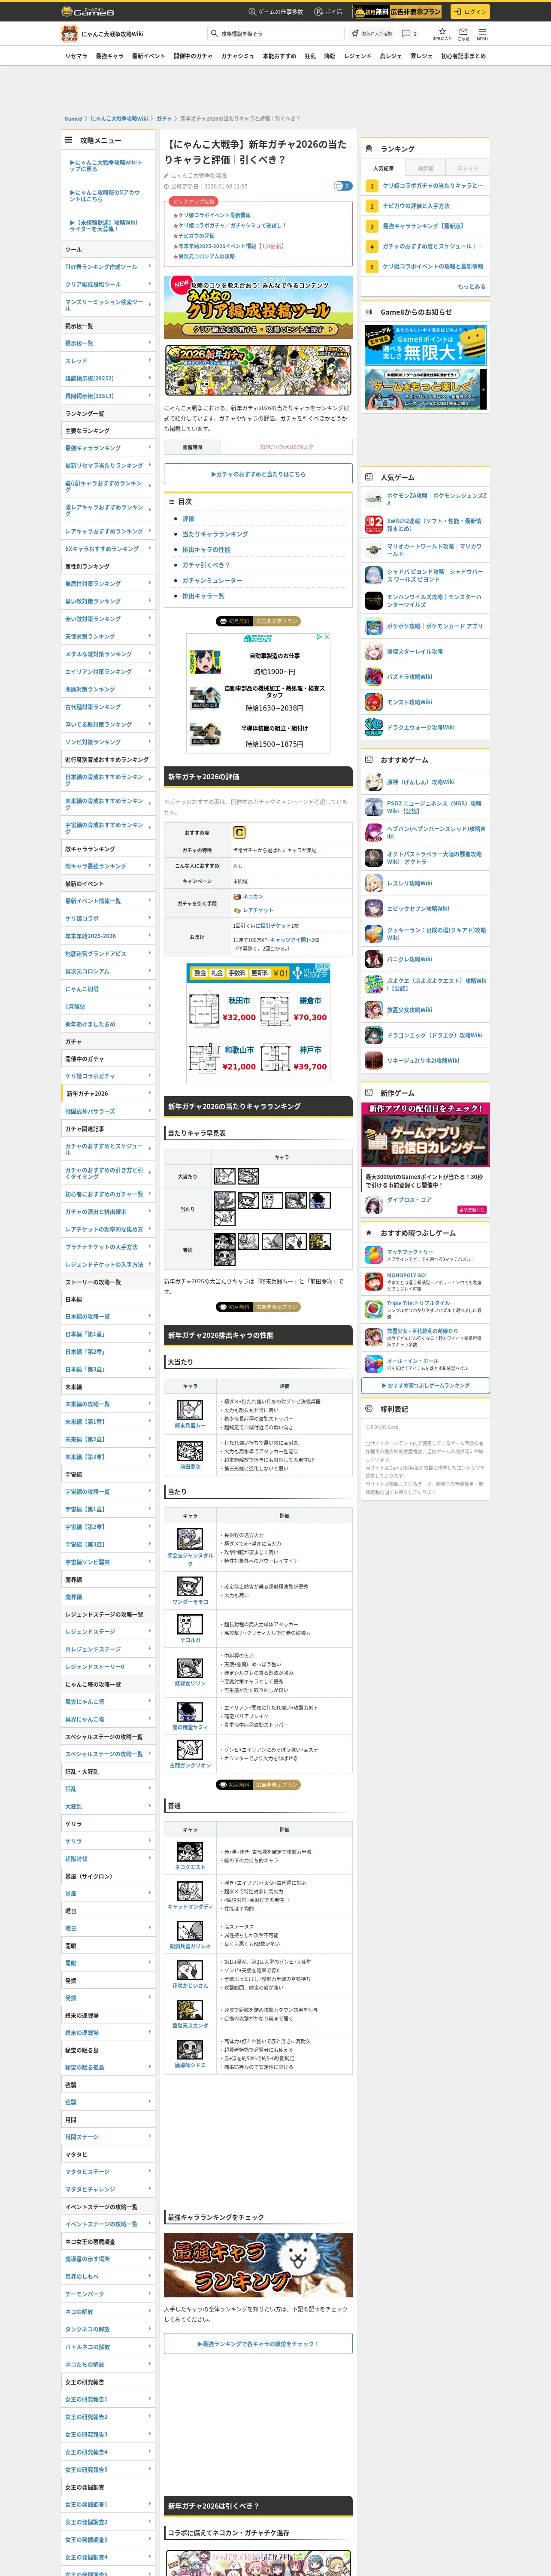Screen dimensions: 551x2576
Task: Expand 月間ステージ sidebar item
Action: [x=108, y=2136]
